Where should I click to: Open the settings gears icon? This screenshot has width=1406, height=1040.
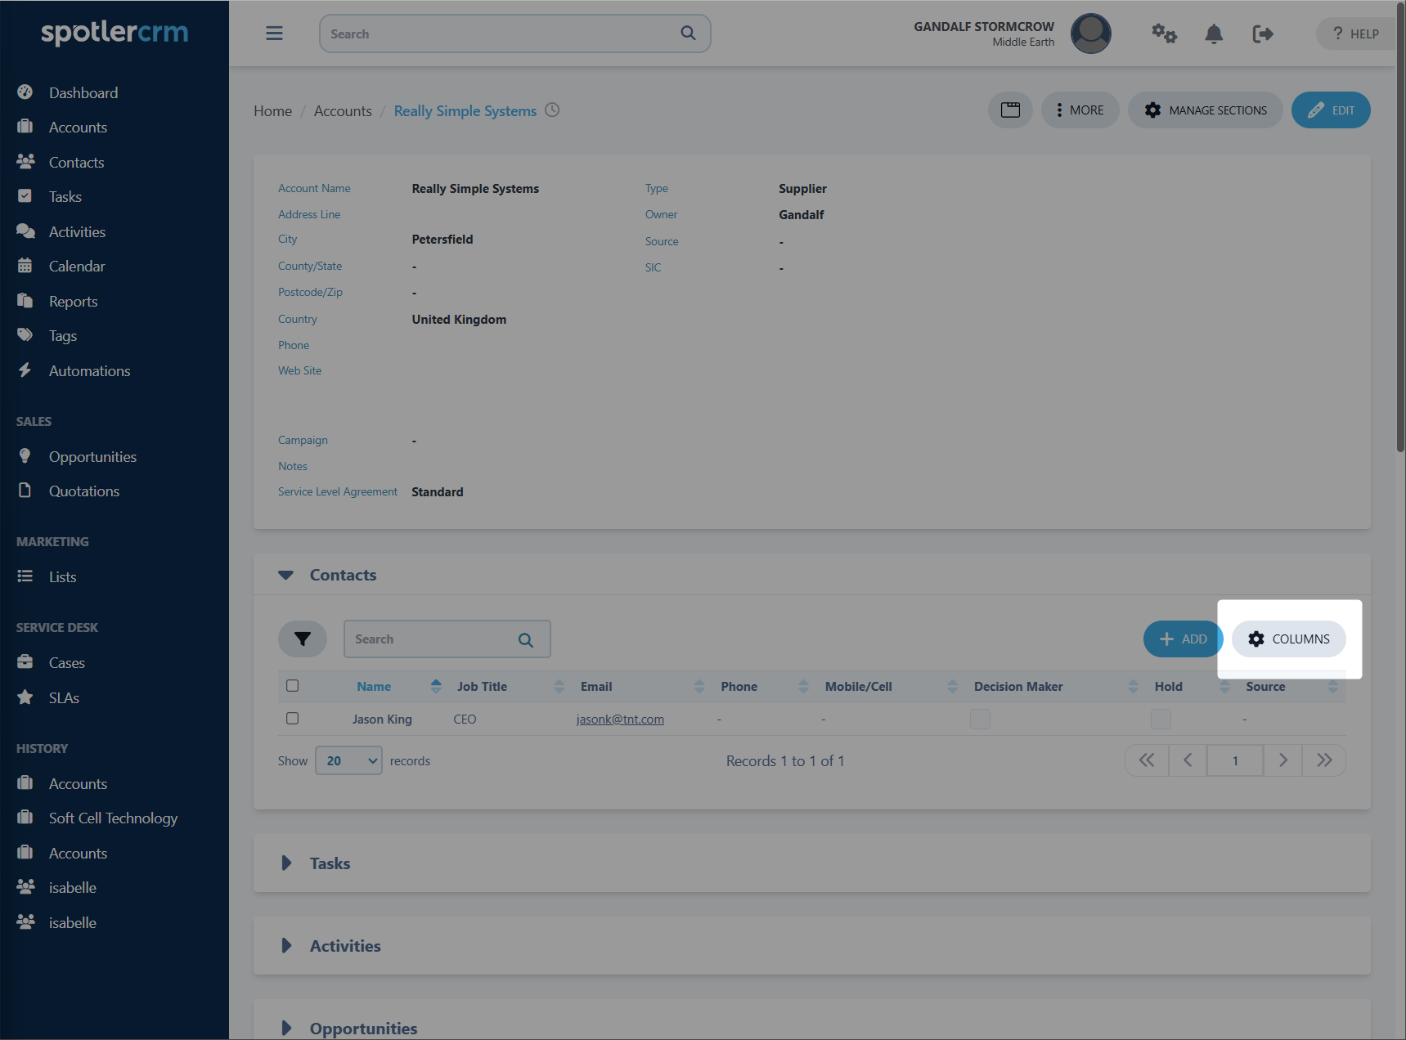[x=1163, y=34]
